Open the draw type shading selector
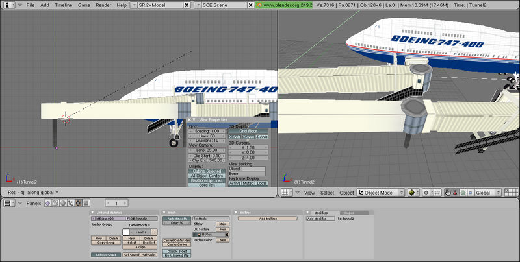 413,192
